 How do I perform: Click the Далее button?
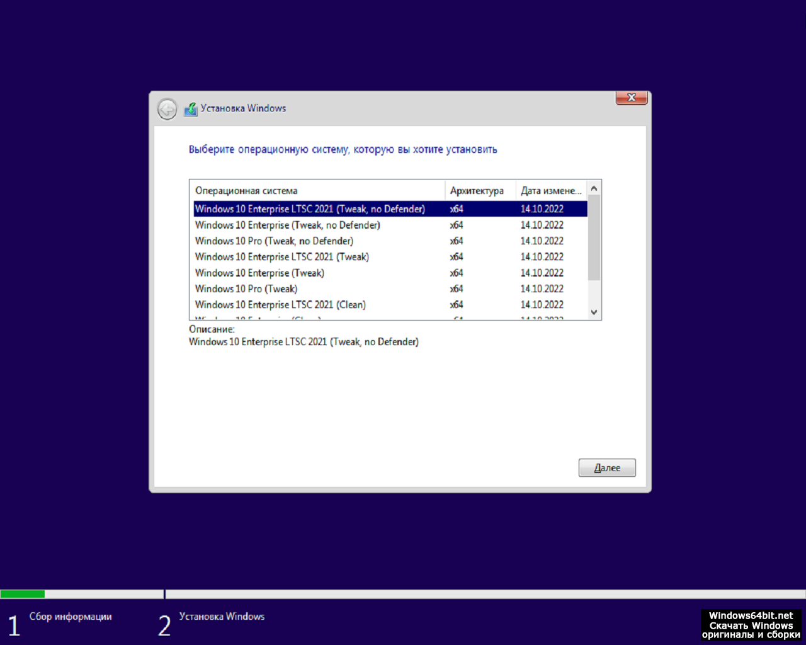click(607, 468)
